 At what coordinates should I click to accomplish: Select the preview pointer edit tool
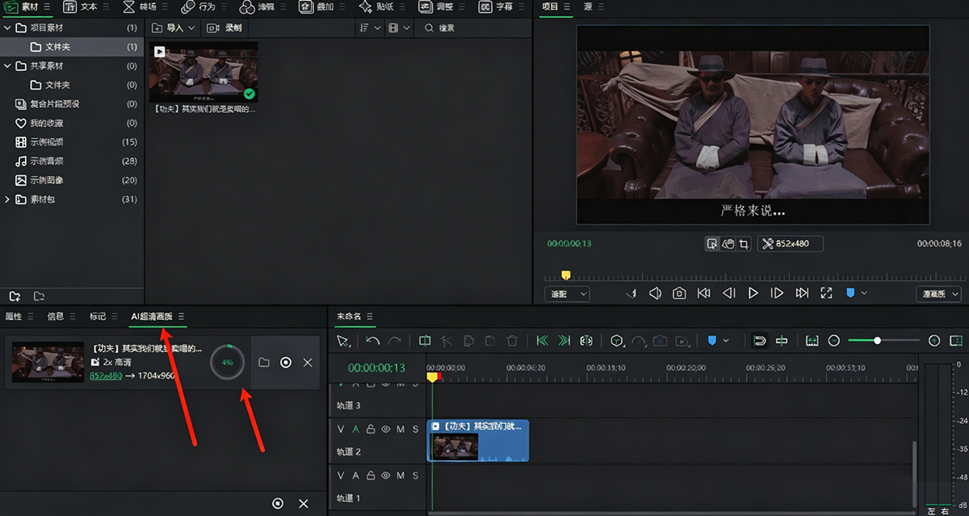coord(712,243)
